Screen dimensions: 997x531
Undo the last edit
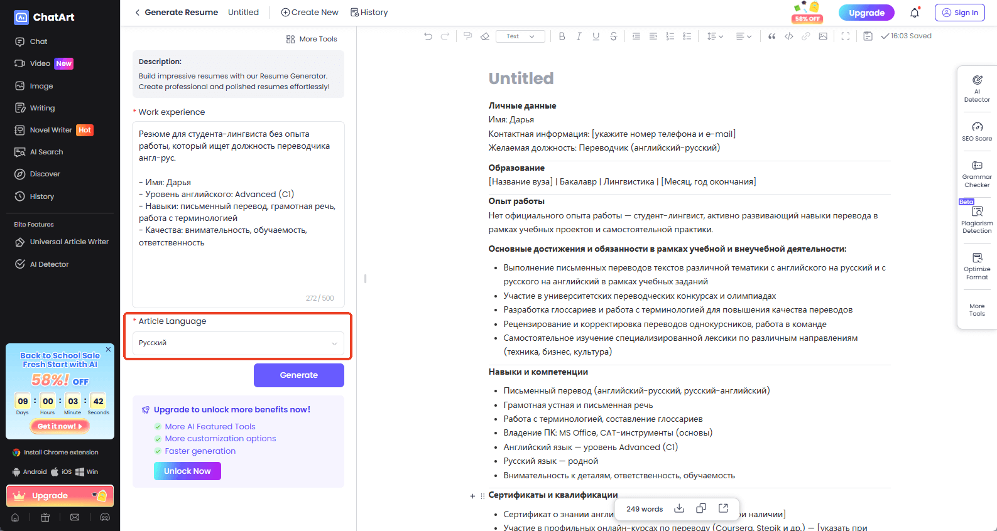pyautogui.click(x=428, y=36)
